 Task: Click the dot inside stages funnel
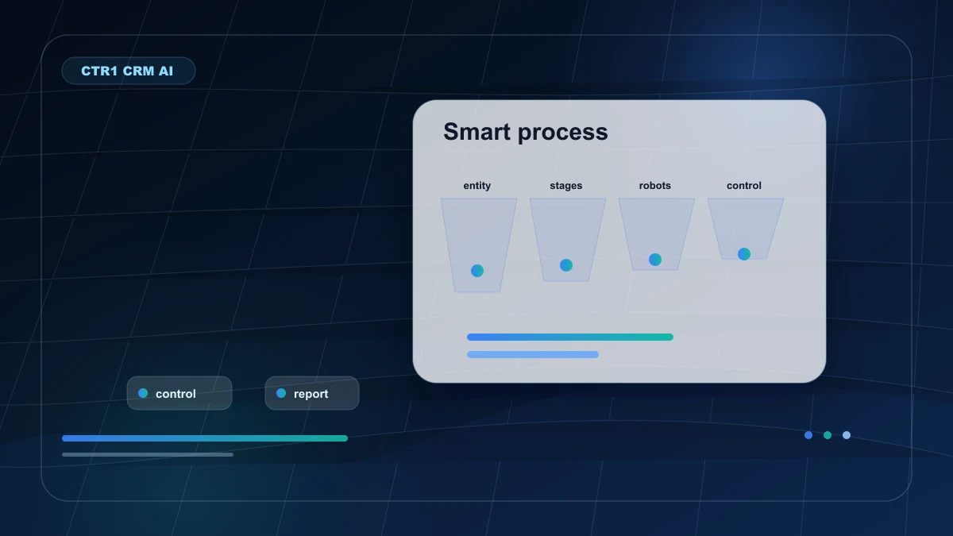tap(566, 265)
